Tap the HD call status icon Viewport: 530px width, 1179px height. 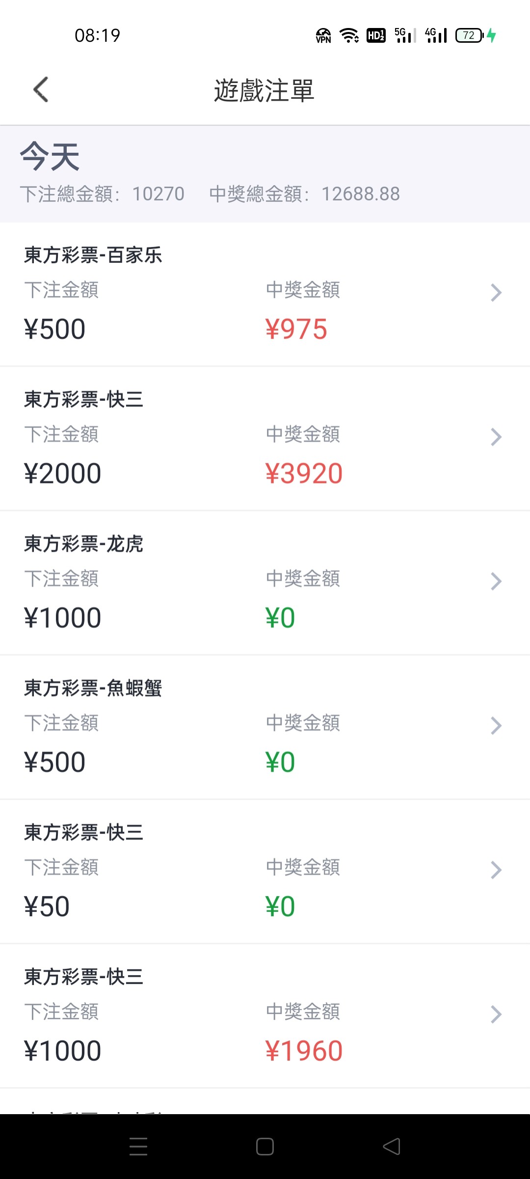click(376, 35)
